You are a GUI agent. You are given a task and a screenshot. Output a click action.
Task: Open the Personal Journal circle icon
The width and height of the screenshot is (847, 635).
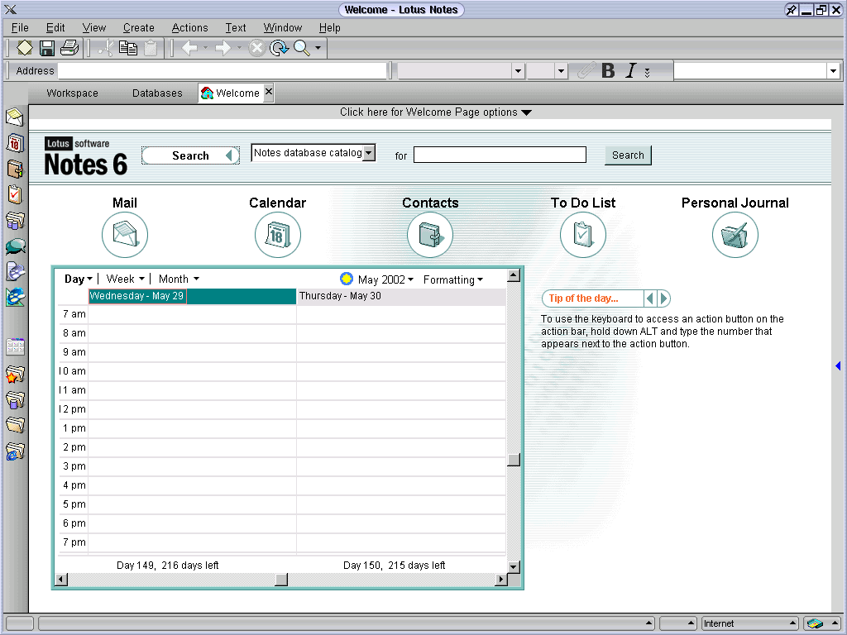point(735,235)
